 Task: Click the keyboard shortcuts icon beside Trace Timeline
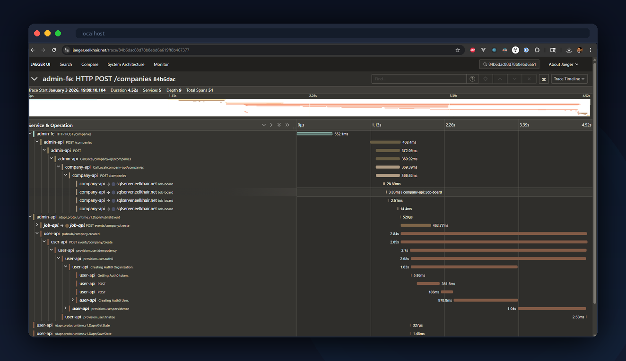[x=544, y=79]
